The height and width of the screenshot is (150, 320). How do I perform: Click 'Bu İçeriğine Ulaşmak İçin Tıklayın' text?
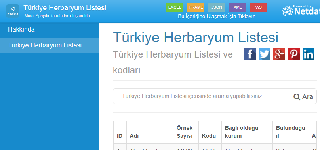(217, 17)
